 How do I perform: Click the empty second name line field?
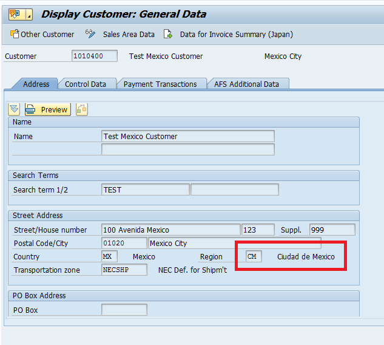188,149
